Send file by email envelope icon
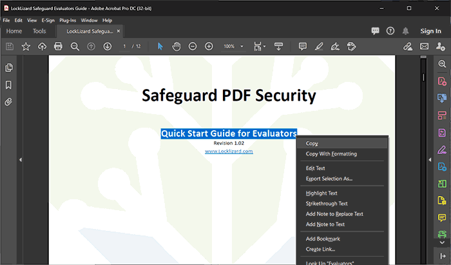451x265 pixels. (x=424, y=46)
